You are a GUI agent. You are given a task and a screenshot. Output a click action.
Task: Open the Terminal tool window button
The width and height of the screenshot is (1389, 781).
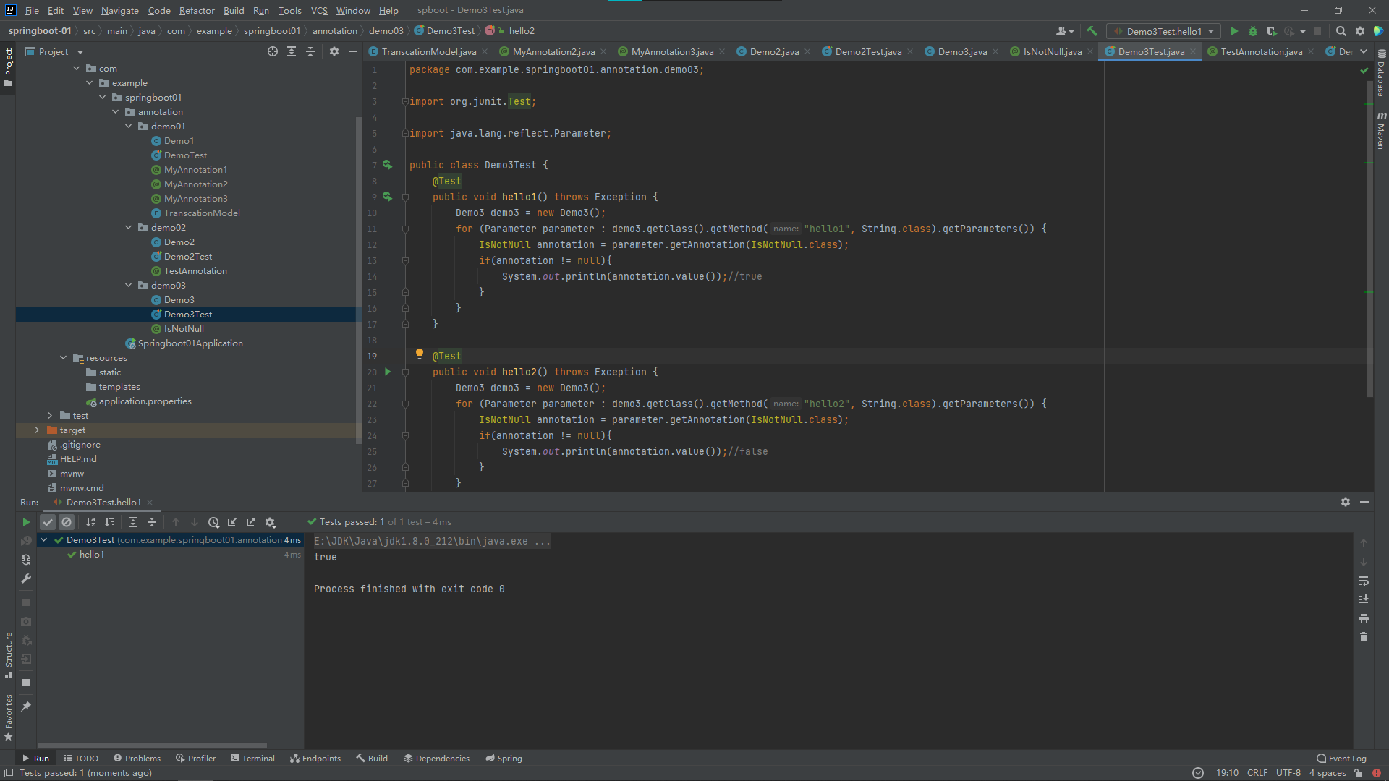pyautogui.click(x=252, y=759)
